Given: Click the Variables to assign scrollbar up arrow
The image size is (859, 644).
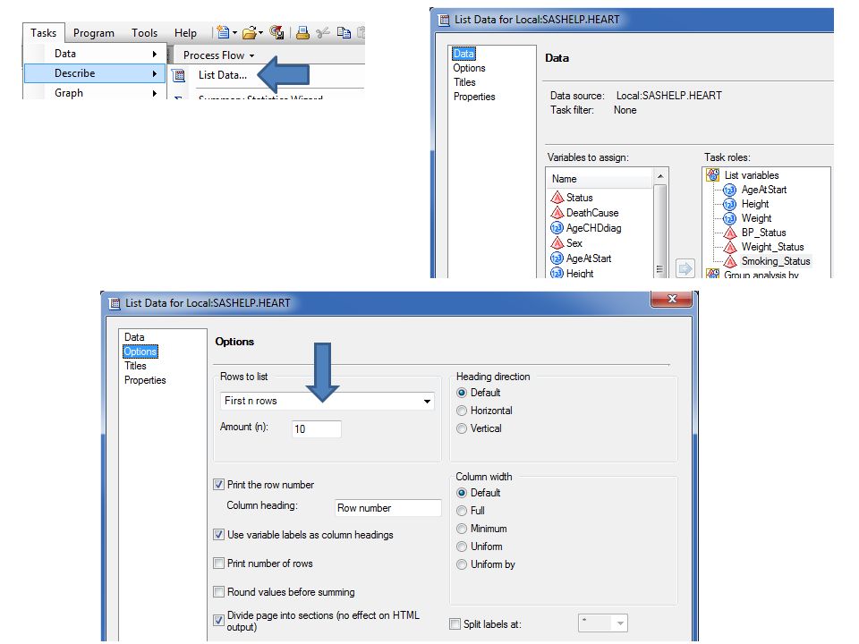Looking at the screenshot, I should point(660,176).
